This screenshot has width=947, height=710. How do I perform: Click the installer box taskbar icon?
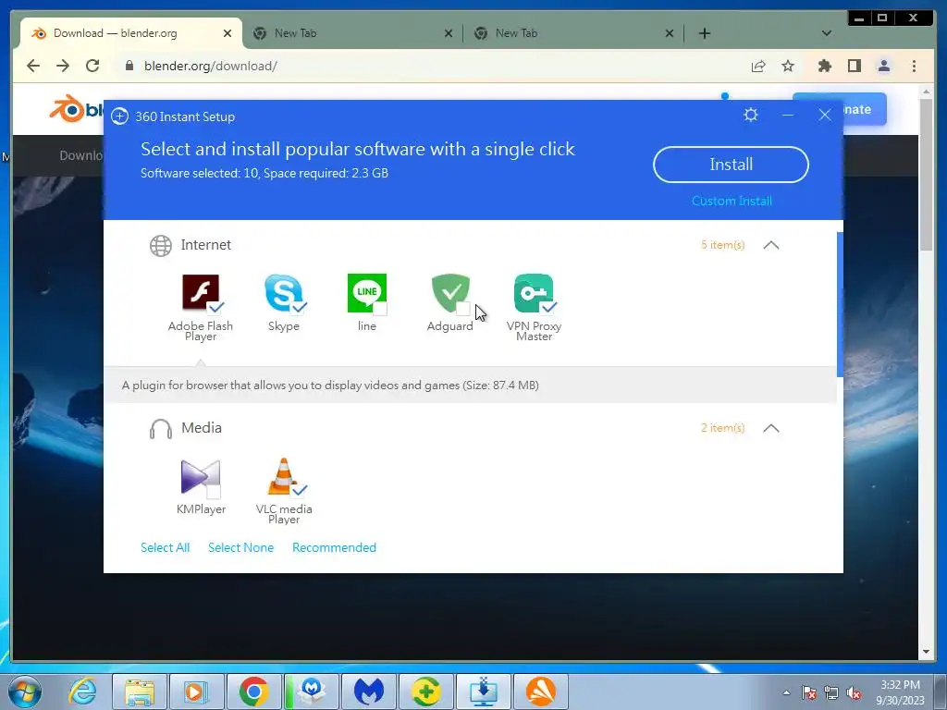311,692
